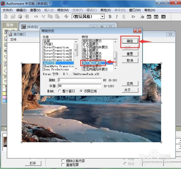Click down arrow of 分类 list scrollbar
The width and height of the screenshot is (181, 169).
coord(76,69)
